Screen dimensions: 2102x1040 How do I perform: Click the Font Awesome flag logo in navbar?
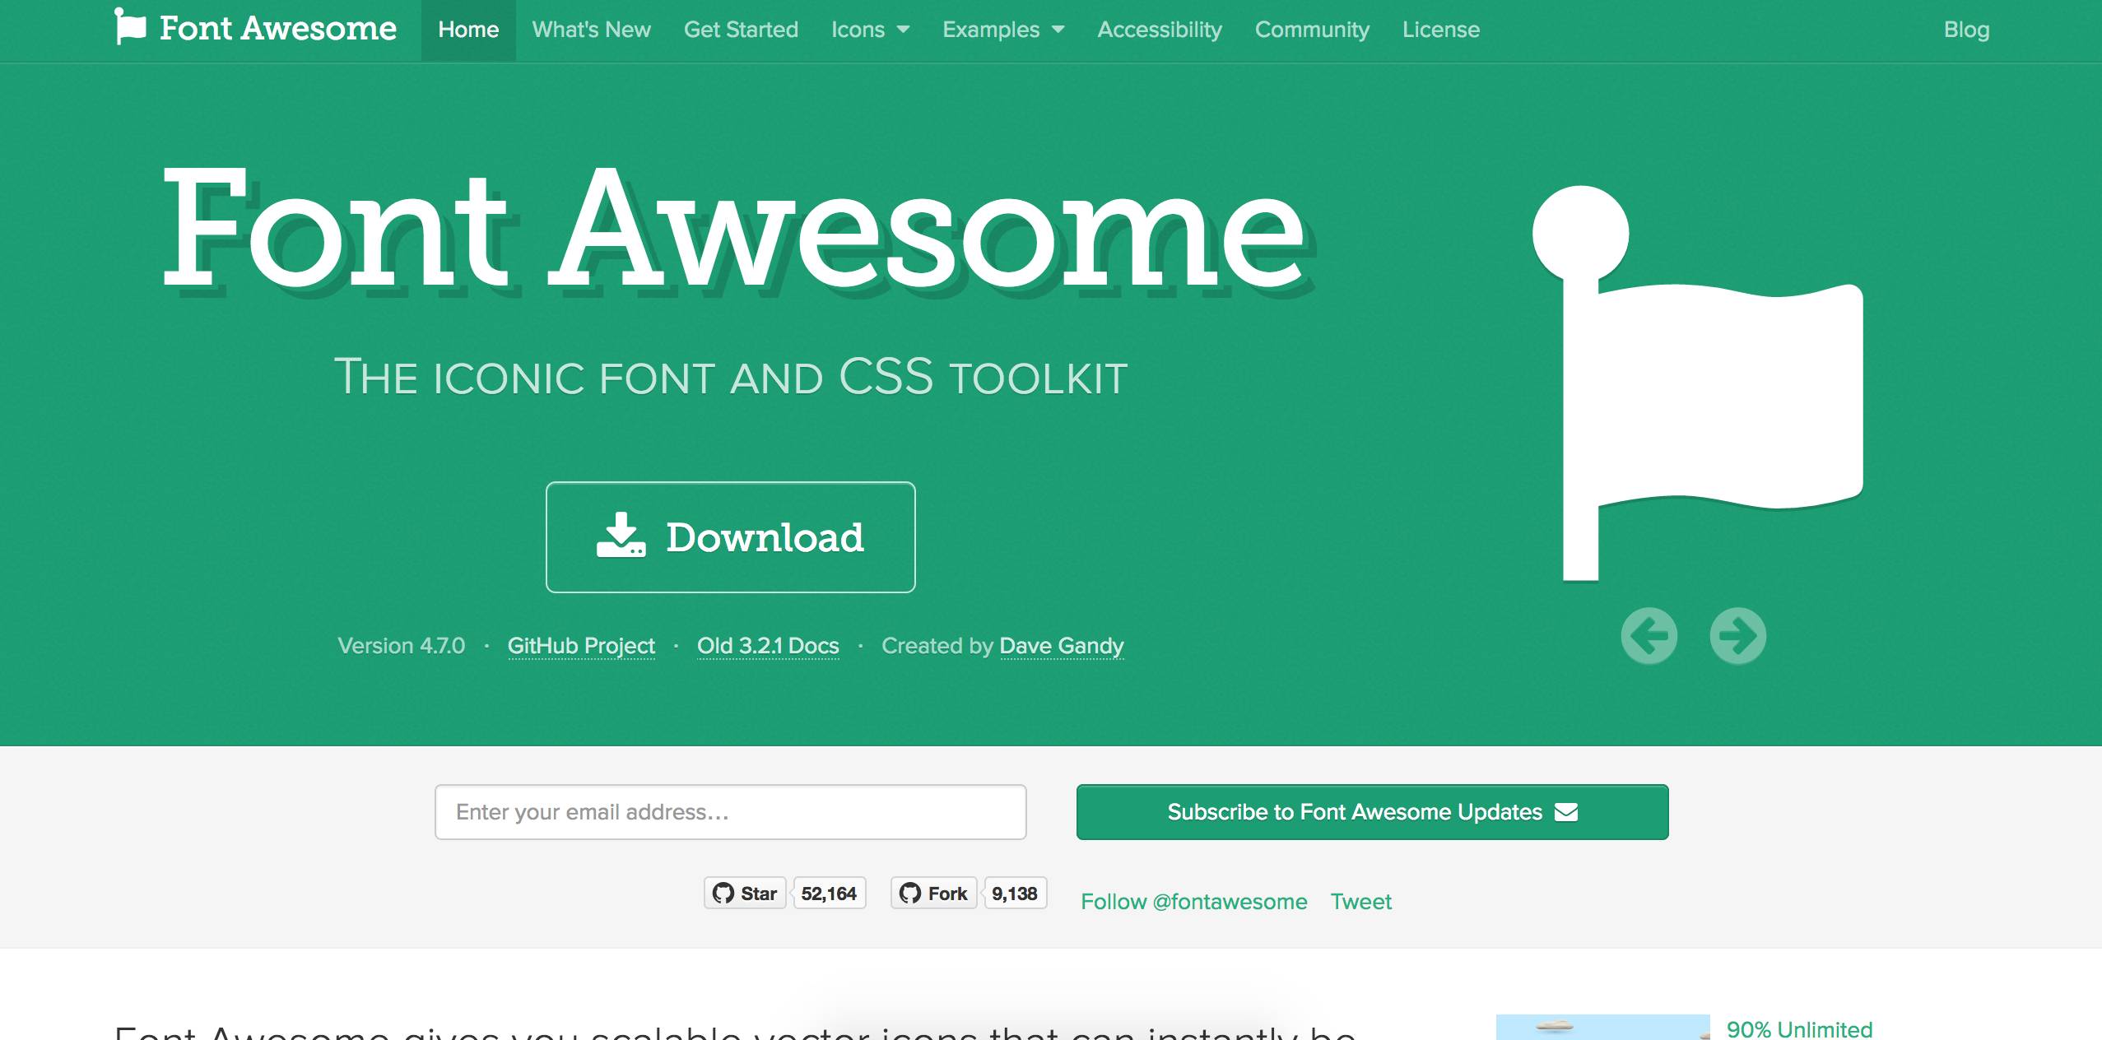tap(130, 27)
